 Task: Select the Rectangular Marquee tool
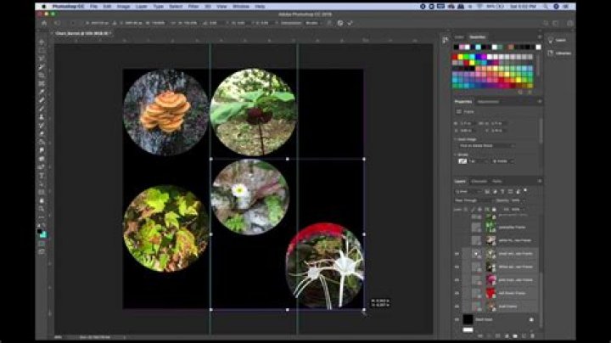click(x=42, y=50)
